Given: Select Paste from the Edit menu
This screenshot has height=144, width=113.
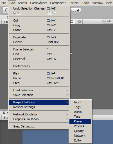Looking at the screenshot, I should point(39,30).
